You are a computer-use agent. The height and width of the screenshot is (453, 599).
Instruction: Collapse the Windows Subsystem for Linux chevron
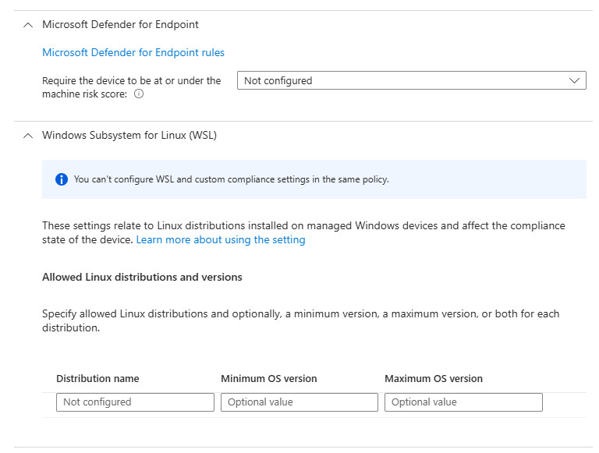28,136
